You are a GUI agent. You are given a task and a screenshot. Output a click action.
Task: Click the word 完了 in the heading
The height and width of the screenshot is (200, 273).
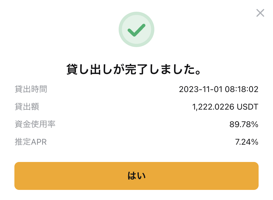[x=136, y=69]
